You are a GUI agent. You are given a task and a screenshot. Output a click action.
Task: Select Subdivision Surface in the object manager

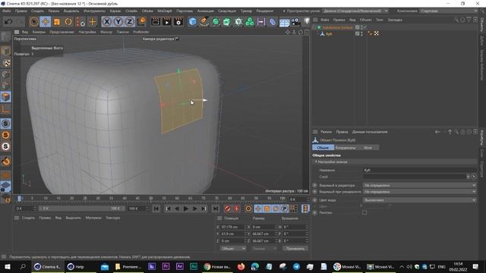point(337,27)
